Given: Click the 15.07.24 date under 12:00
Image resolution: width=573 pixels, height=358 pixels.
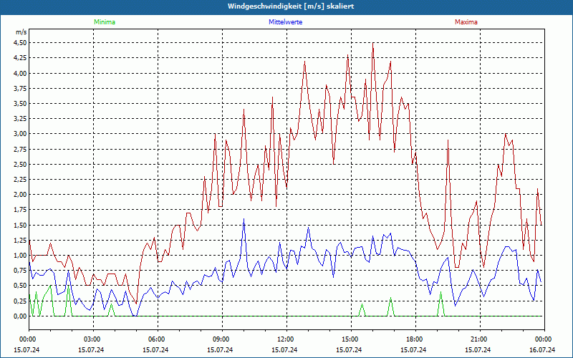Looking at the screenshot, I should (284, 350).
